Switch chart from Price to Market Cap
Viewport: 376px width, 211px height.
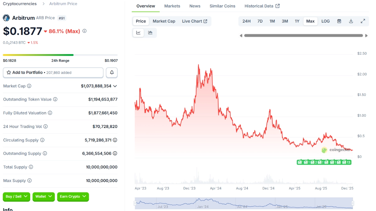tap(164, 21)
